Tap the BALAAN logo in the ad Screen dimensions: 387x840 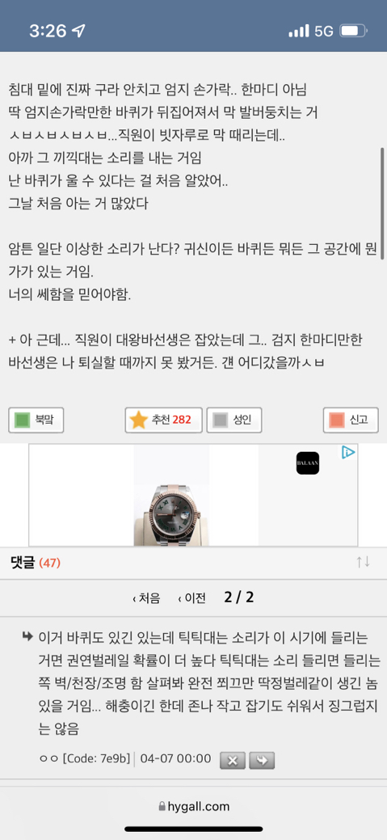pos(308,463)
